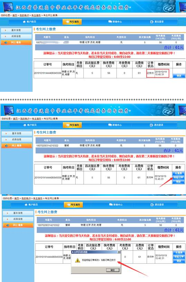Select 网上缴费 in middle screenshot sidebar
The image size is (186, 282).
click(17, 146)
